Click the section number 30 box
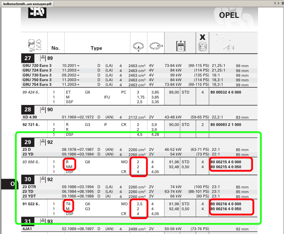The width and height of the screenshot is (284, 234). coord(28,179)
